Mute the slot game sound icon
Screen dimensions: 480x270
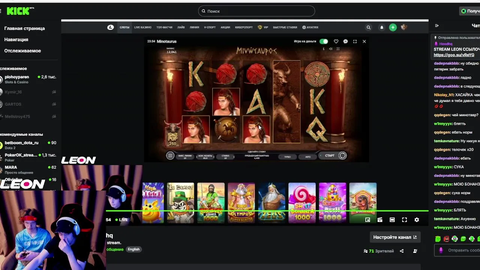[x=330, y=49]
